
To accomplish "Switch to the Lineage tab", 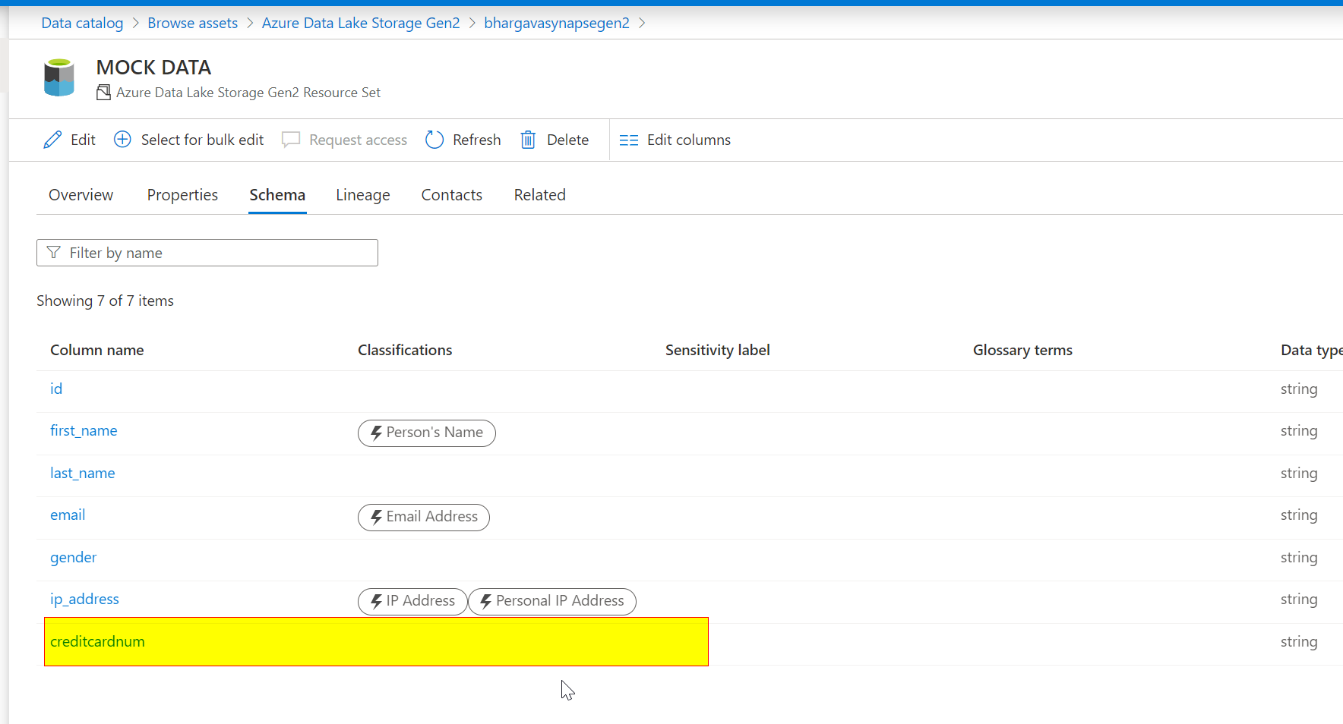I will (362, 195).
